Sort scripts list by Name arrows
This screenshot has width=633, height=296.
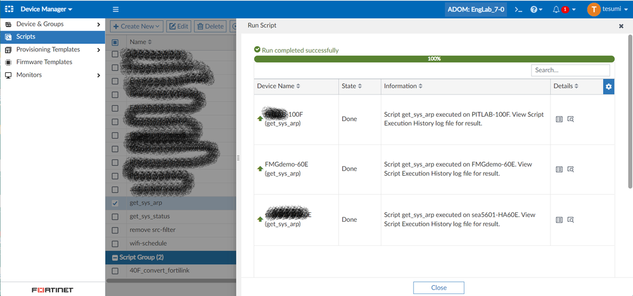click(x=150, y=42)
